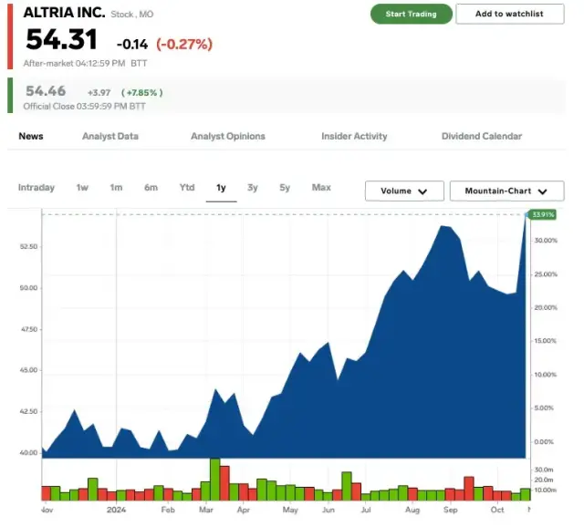
Task: Switch to Analyst Data tab
Action: click(110, 137)
